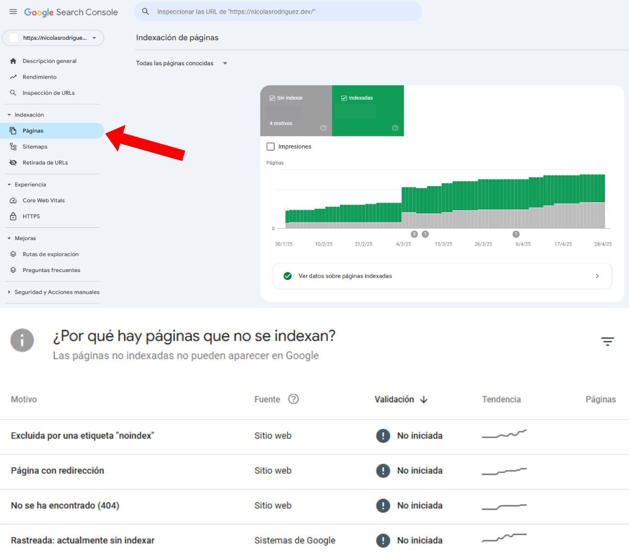This screenshot has height=552, width=629.
Task: Click the trend sparkline in noindex row
Action: click(x=504, y=434)
